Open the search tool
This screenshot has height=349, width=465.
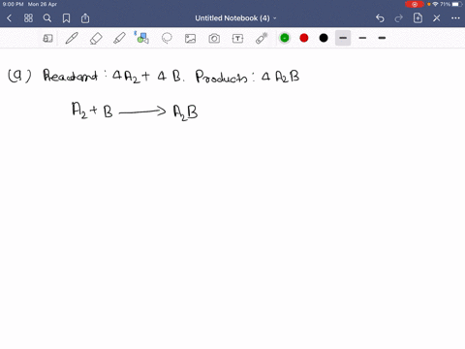(x=47, y=18)
